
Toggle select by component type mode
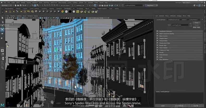coord(38,5)
